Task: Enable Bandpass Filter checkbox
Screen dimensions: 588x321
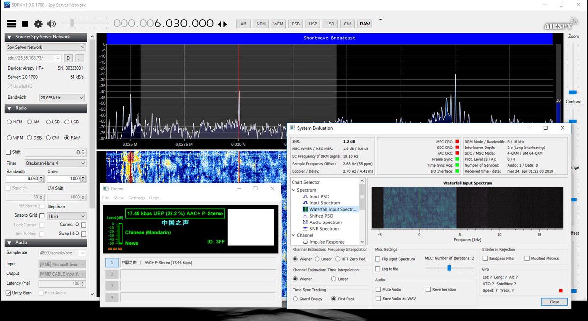Action: [485, 258]
